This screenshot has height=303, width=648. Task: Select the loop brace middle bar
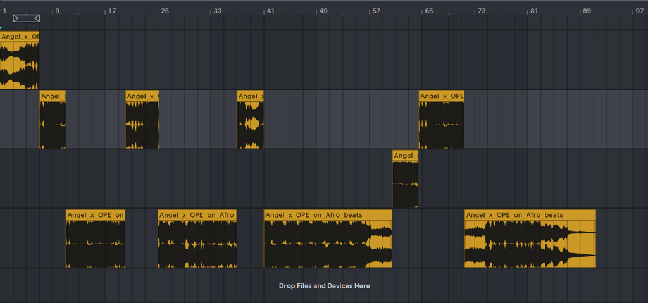(26, 18)
